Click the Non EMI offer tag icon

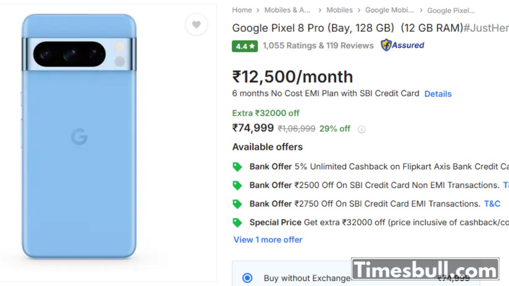pos(237,186)
